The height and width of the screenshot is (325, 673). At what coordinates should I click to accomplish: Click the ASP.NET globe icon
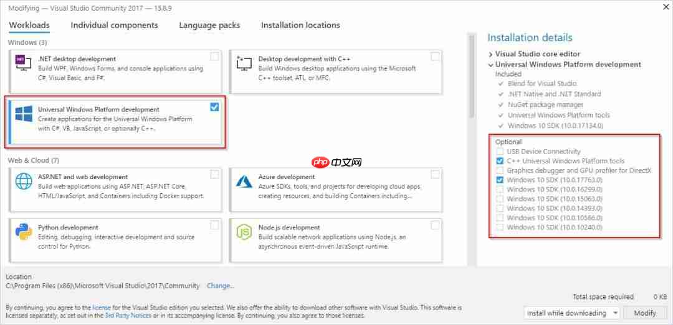tap(24, 181)
